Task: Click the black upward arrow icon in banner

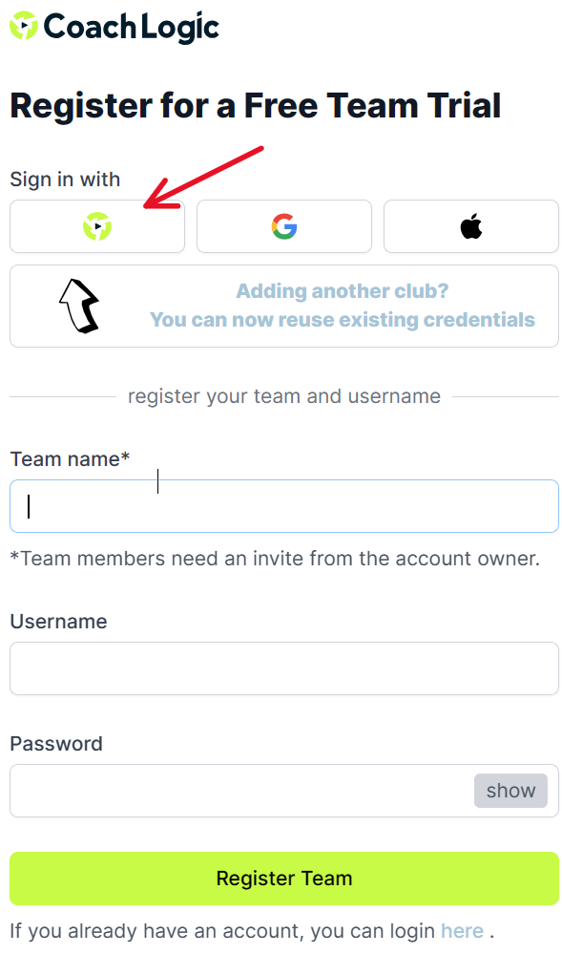Action: coord(79,306)
